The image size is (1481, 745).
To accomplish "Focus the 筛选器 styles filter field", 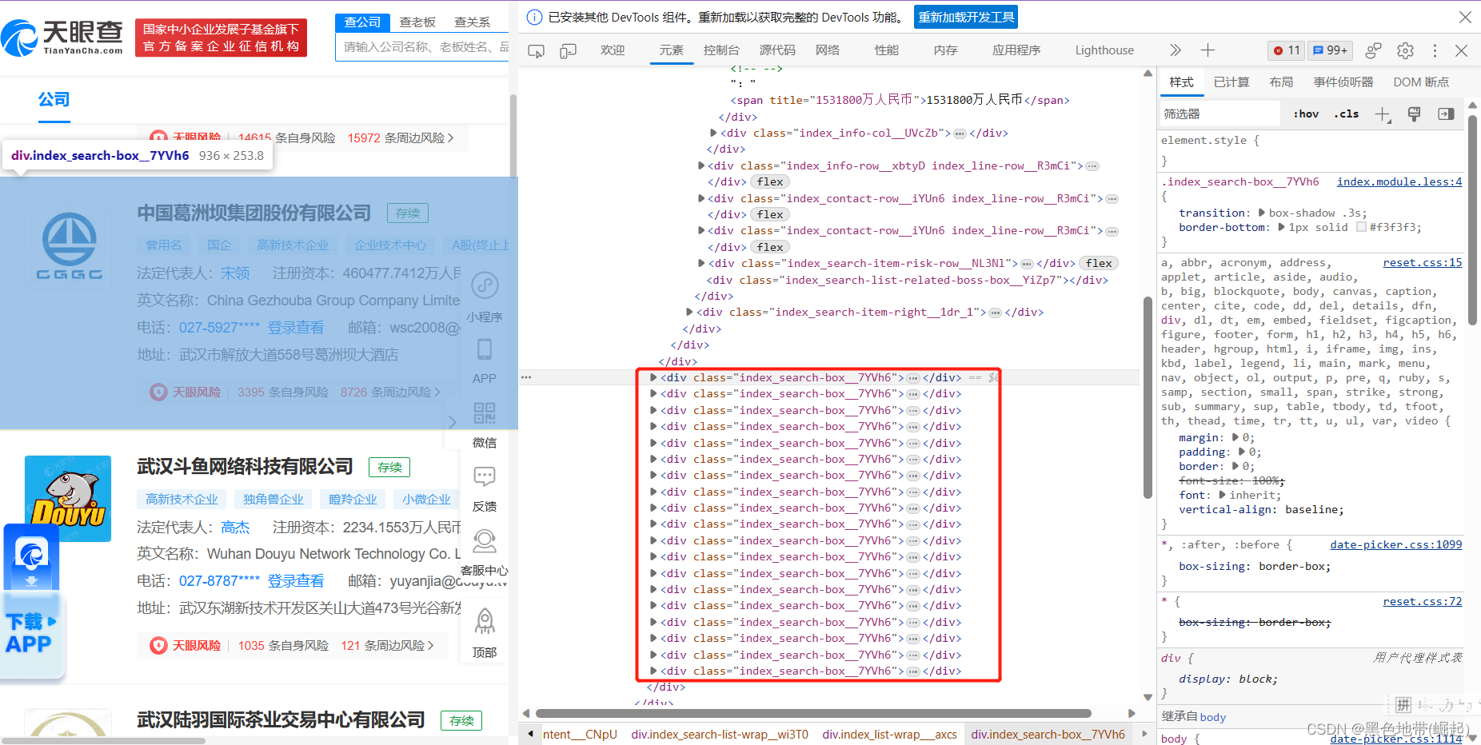I will (x=1220, y=114).
